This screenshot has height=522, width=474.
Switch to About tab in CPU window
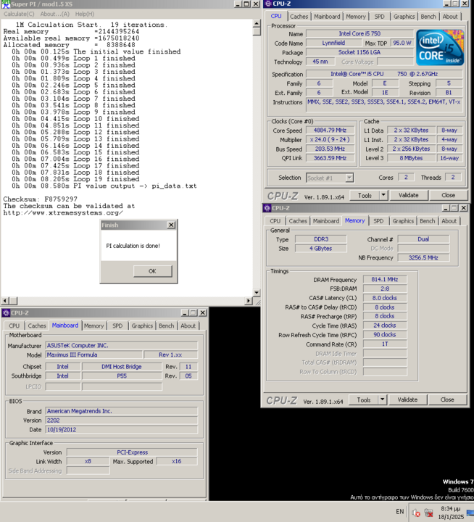[450, 16]
